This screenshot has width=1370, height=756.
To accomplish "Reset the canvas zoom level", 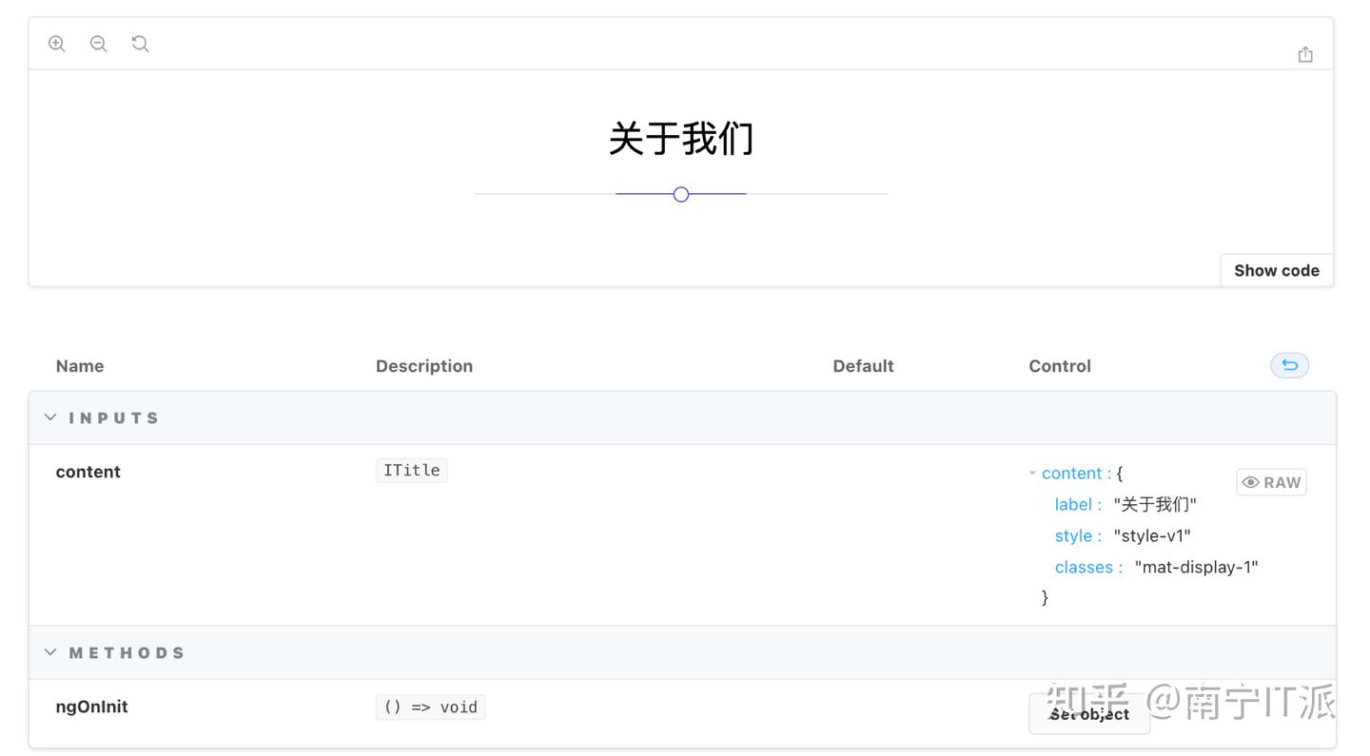I will coord(140,44).
